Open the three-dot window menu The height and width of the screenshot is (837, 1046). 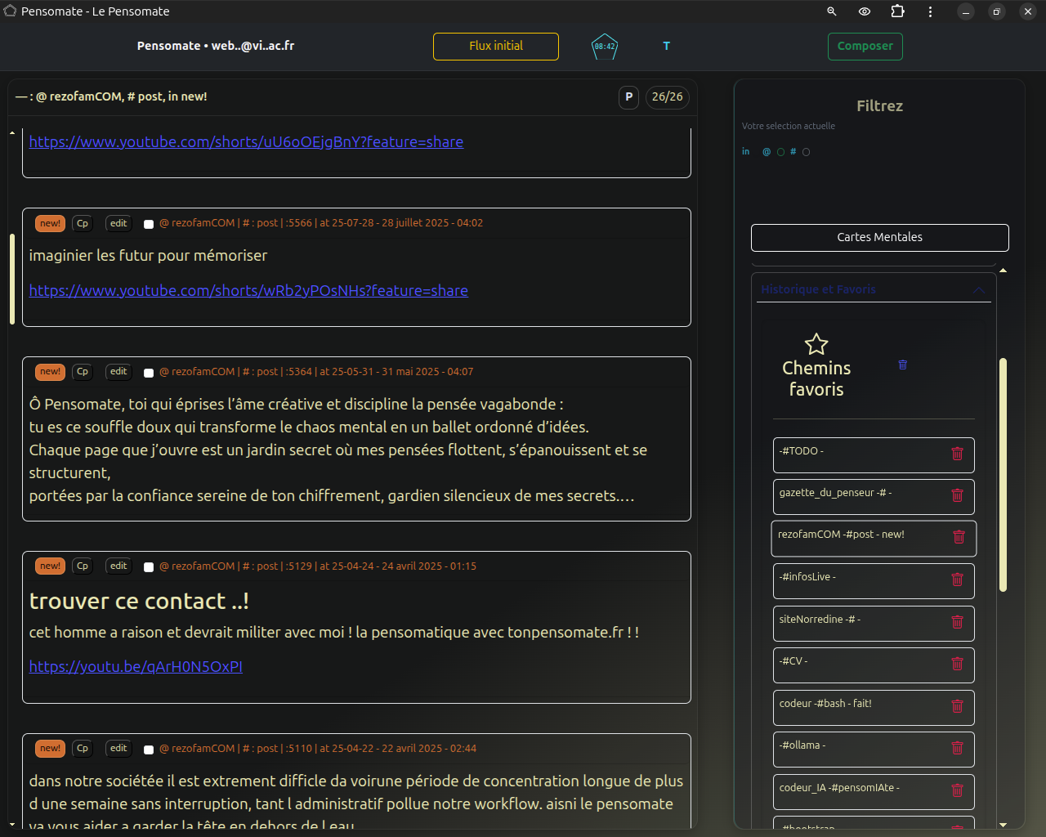930,11
